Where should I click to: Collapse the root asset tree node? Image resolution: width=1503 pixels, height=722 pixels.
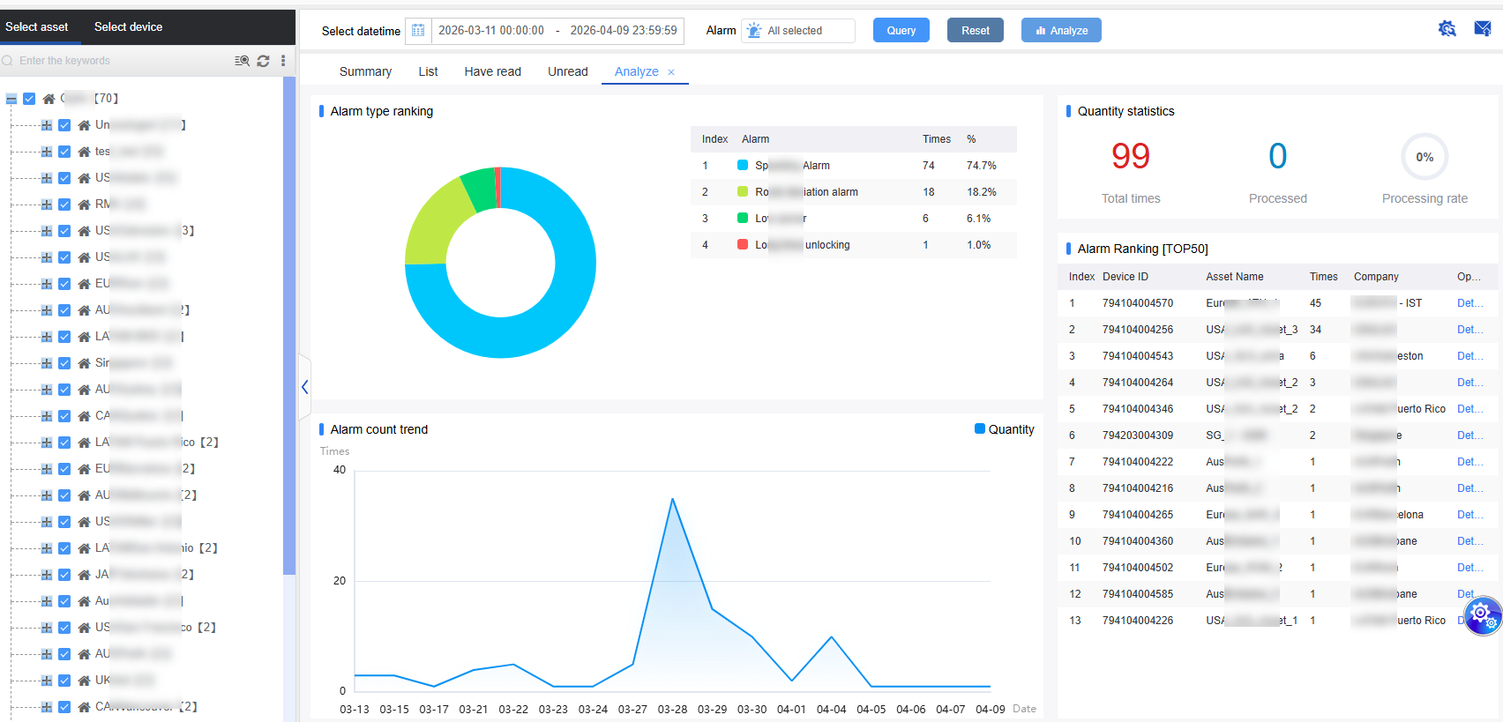(11, 99)
